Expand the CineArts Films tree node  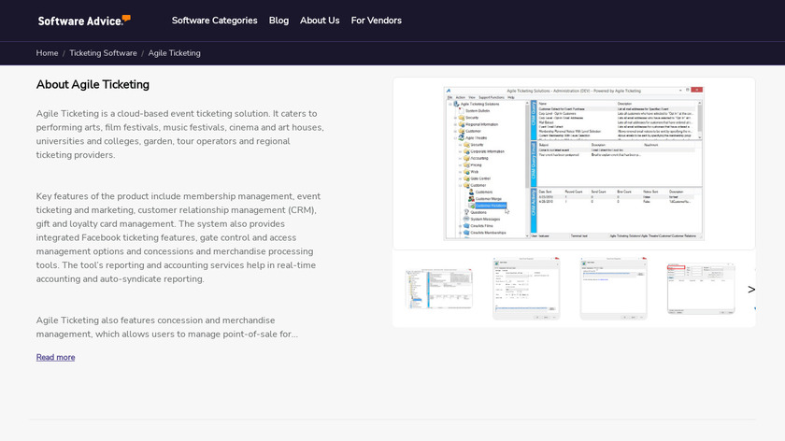(x=460, y=226)
